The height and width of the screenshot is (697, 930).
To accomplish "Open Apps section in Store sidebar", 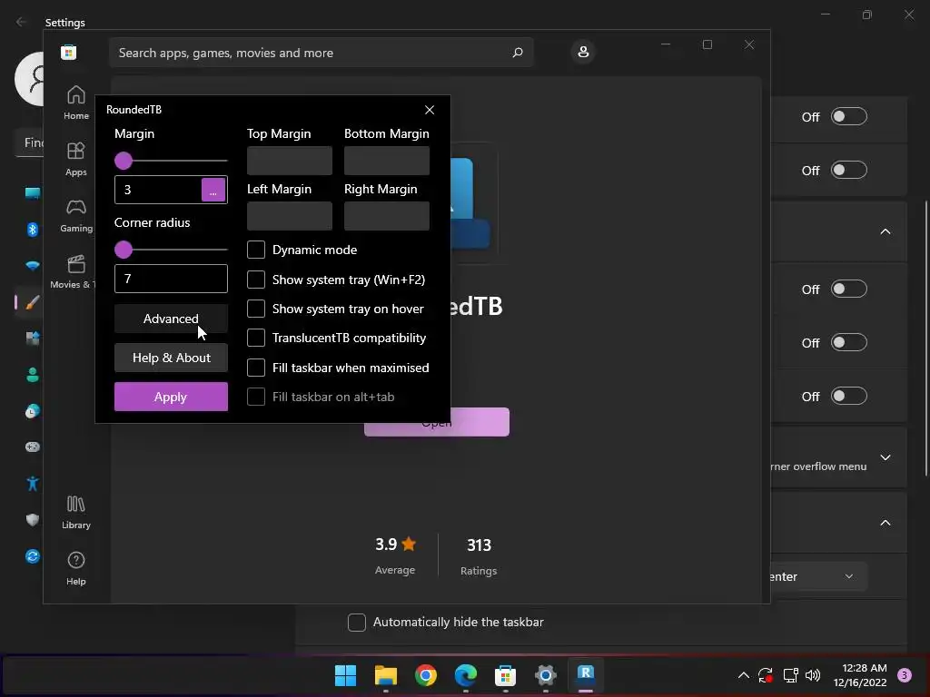I will 76,159.
